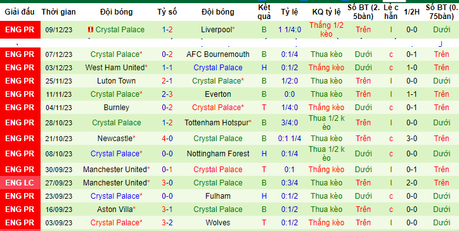The image size is (459, 231).
Task: Click the 1/2H column header
Action: click(411, 12)
